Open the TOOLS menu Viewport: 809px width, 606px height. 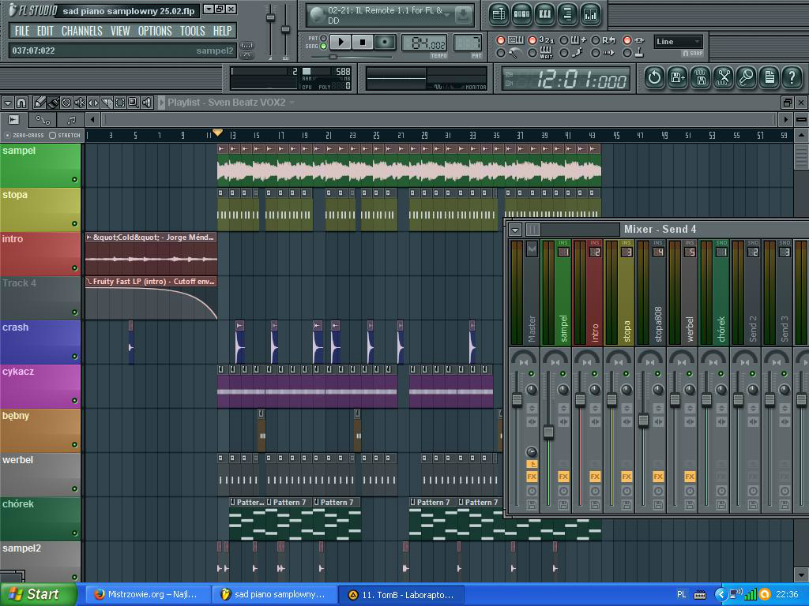193,31
